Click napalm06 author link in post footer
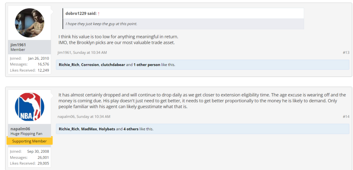The height and width of the screenshot is (170, 353). click(67, 117)
